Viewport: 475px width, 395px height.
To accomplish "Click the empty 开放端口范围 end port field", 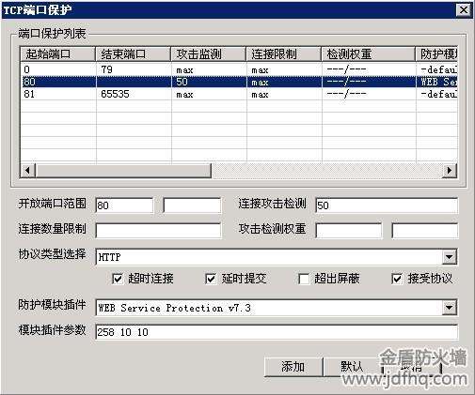I will (x=192, y=205).
